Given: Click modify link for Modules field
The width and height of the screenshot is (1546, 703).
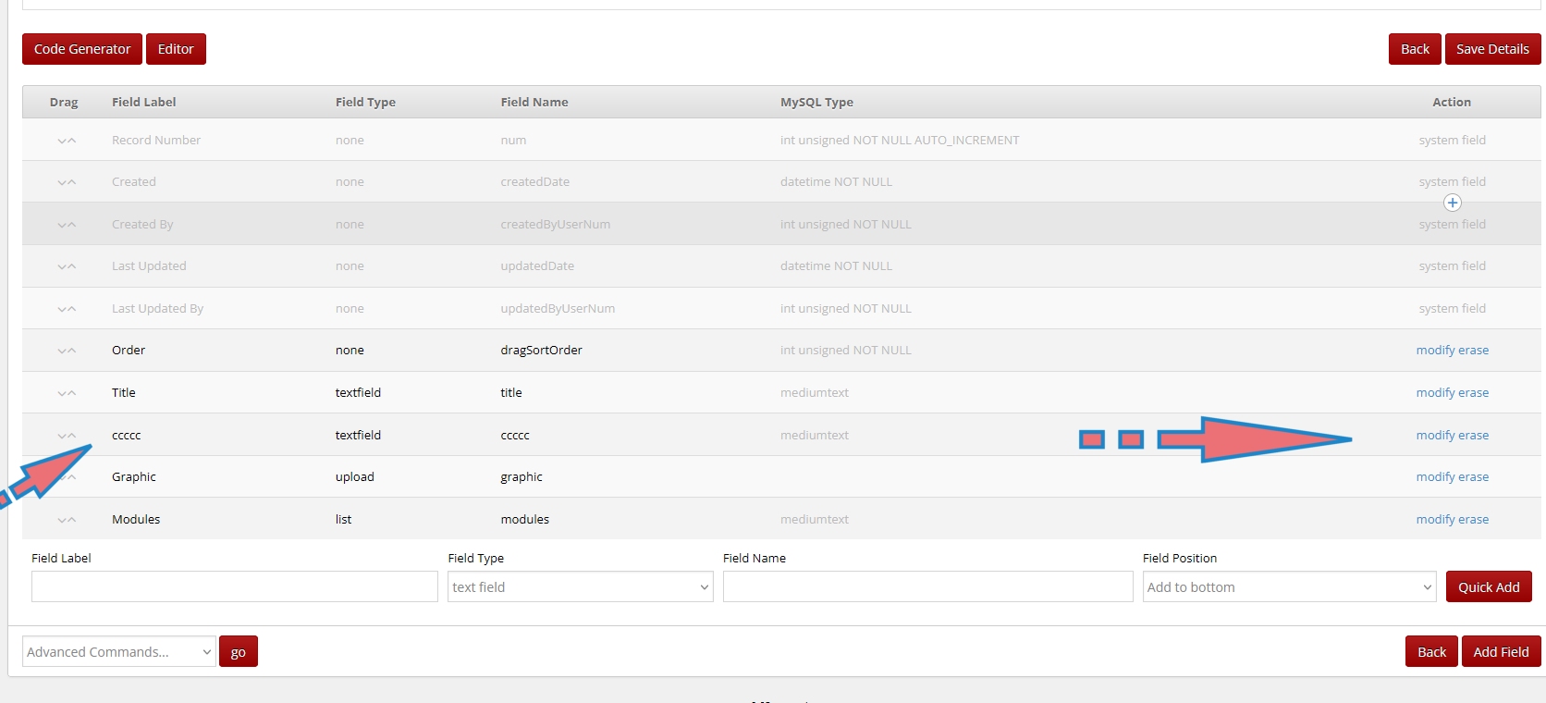Looking at the screenshot, I should (x=1435, y=520).
